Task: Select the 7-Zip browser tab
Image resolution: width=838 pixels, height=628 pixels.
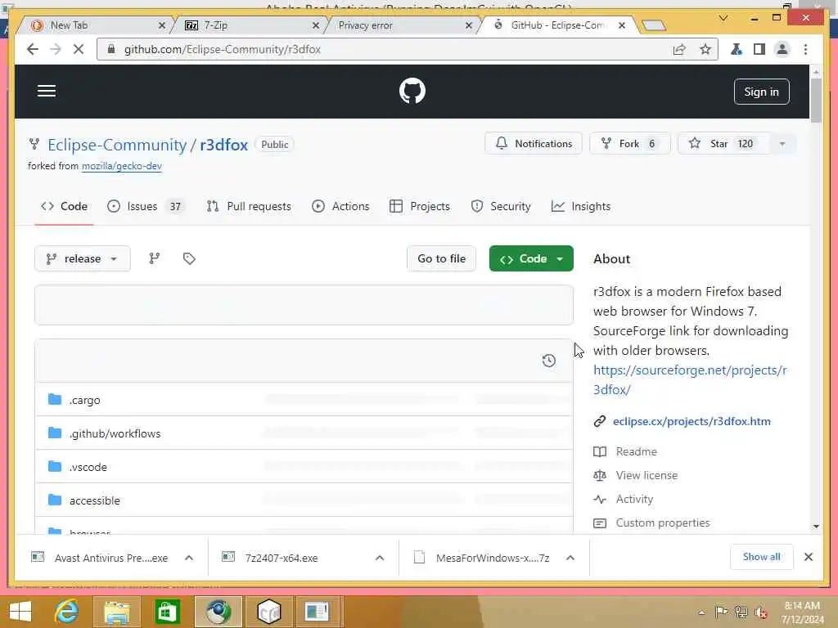Action: [x=246, y=25]
